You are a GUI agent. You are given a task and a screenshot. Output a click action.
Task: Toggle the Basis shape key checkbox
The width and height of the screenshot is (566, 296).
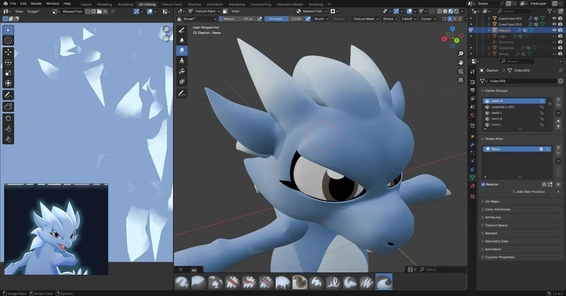541,149
